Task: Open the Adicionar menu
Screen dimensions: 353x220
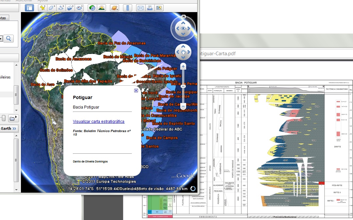Action: 24,1
